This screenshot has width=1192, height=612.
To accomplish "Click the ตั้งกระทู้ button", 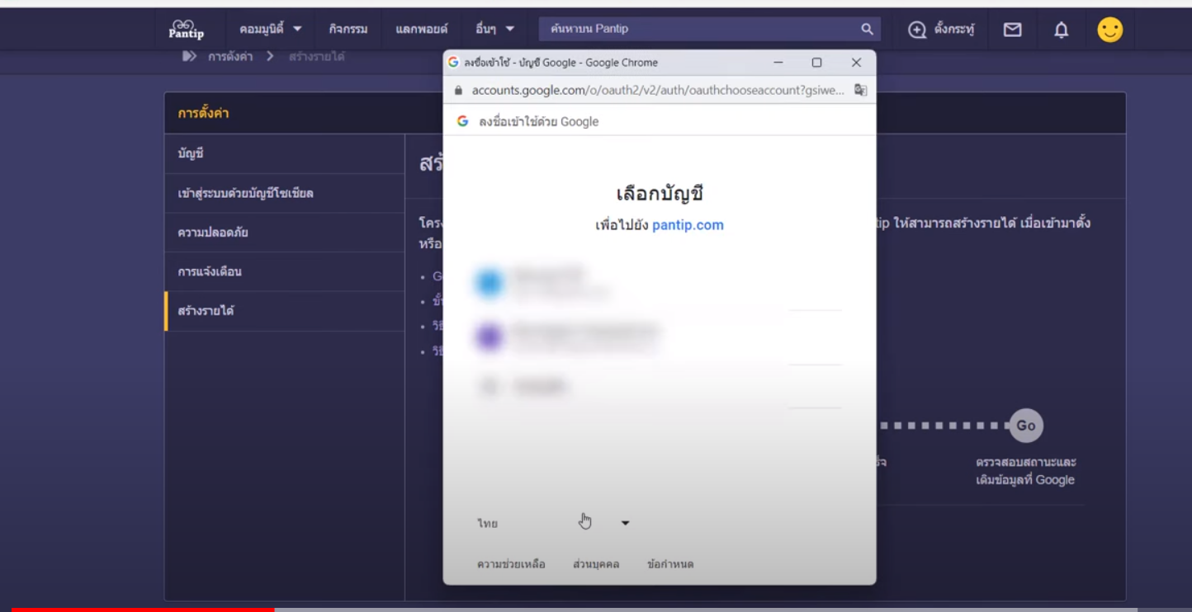I will (941, 30).
